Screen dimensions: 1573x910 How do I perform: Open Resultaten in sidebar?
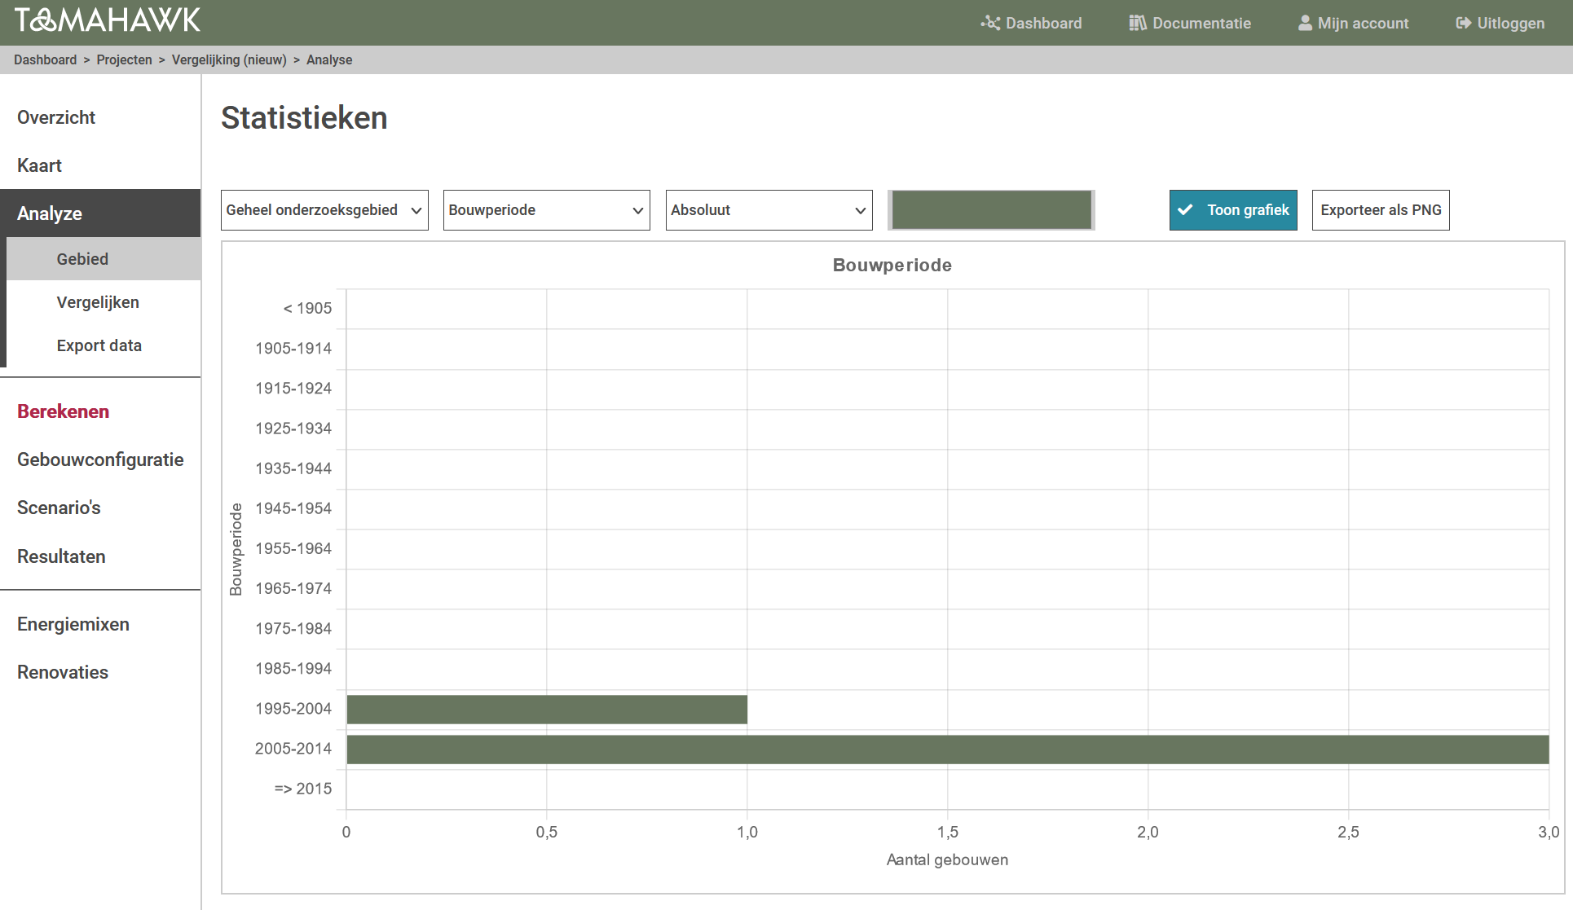click(x=61, y=556)
